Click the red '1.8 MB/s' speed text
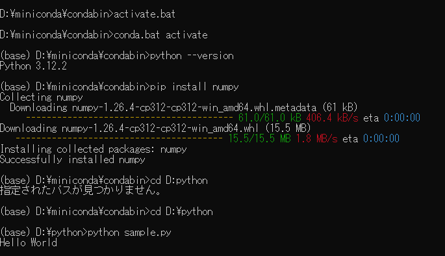Viewport: 445px width, 256px height. click(x=317, y=138)
